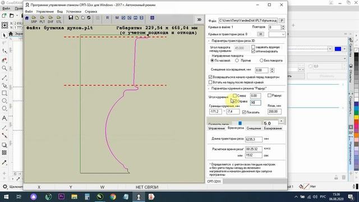Click the M toolbar button
This screenshot has width=359, height=202.
pos(117,17)
